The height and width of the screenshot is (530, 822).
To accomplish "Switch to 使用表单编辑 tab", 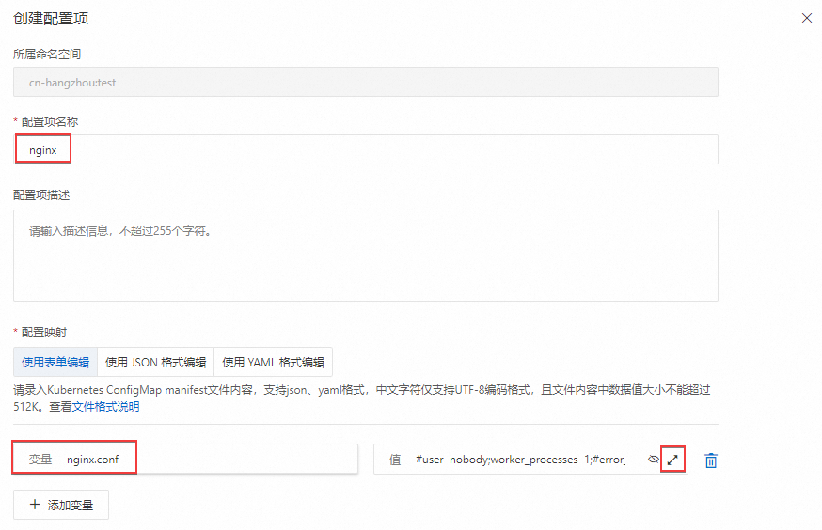I will point(55,362).
